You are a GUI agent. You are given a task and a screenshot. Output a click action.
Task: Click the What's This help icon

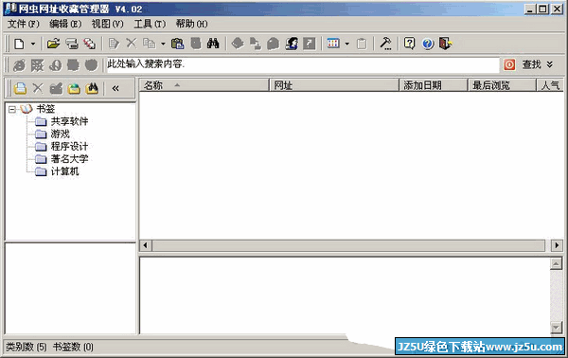point(409,44)
